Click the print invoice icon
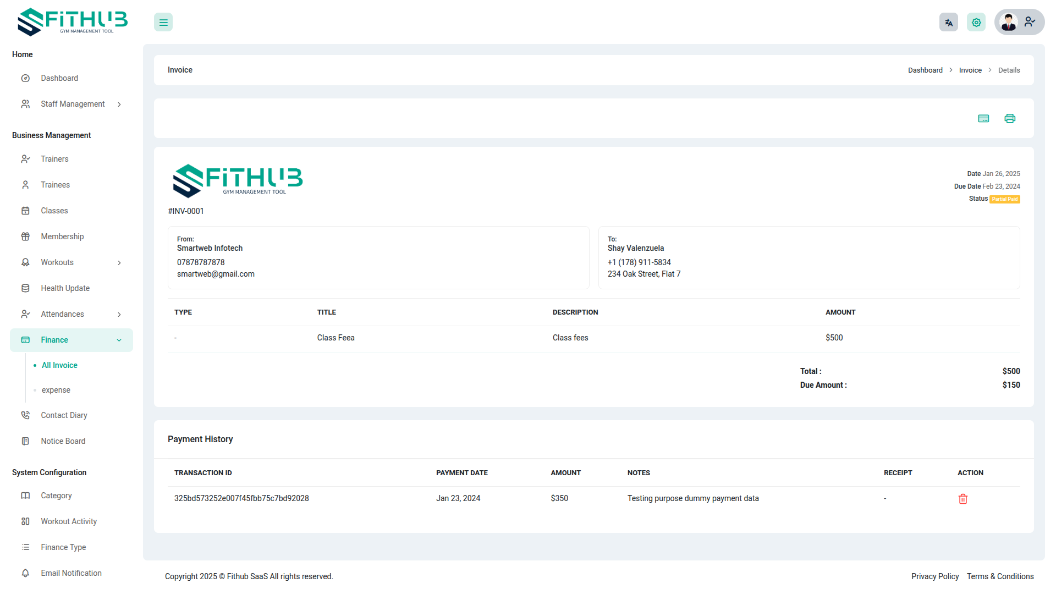Viewport: 1056px width, 594px height. pos(1010,118)
